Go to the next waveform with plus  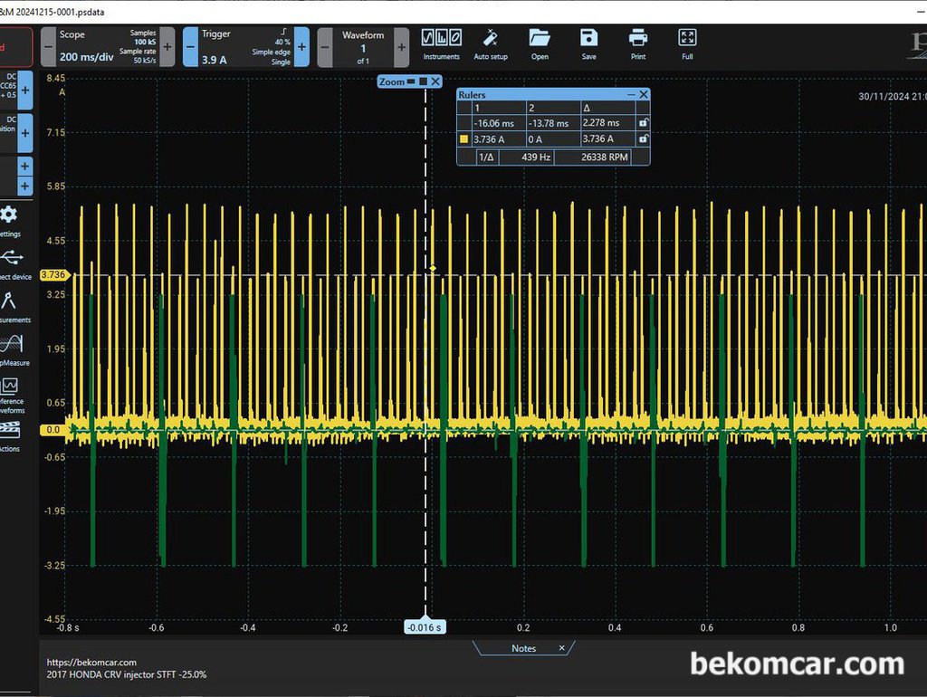(x=401, y=47)
